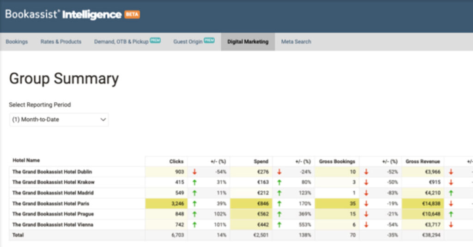Click Krakow's green up arrow for spend
473x247 pixels.
click(279, 182)
